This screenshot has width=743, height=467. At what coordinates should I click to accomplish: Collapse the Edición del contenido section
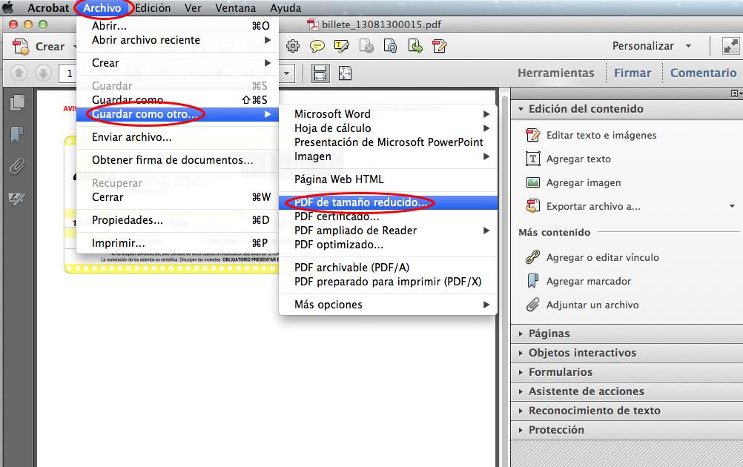[585, 109]
